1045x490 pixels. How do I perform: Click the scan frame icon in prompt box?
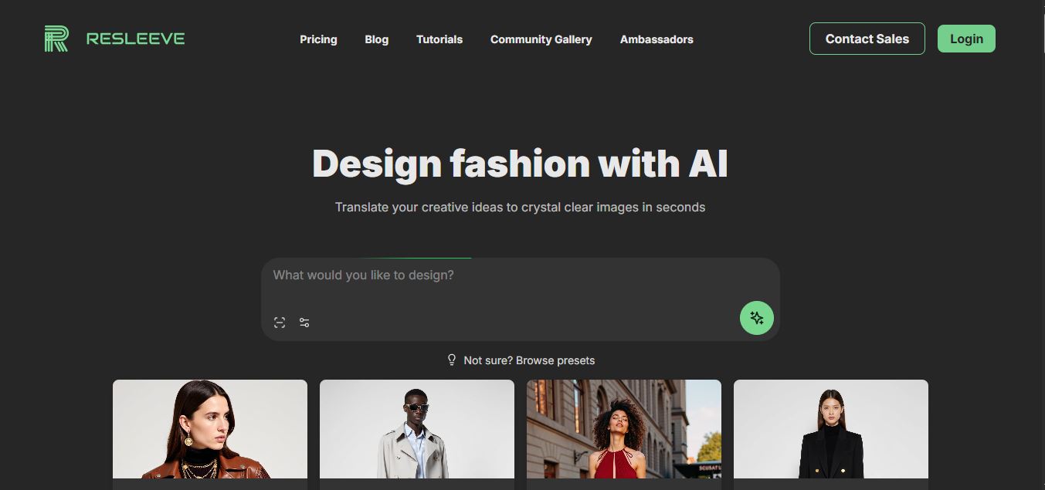(x=280, y=323)
